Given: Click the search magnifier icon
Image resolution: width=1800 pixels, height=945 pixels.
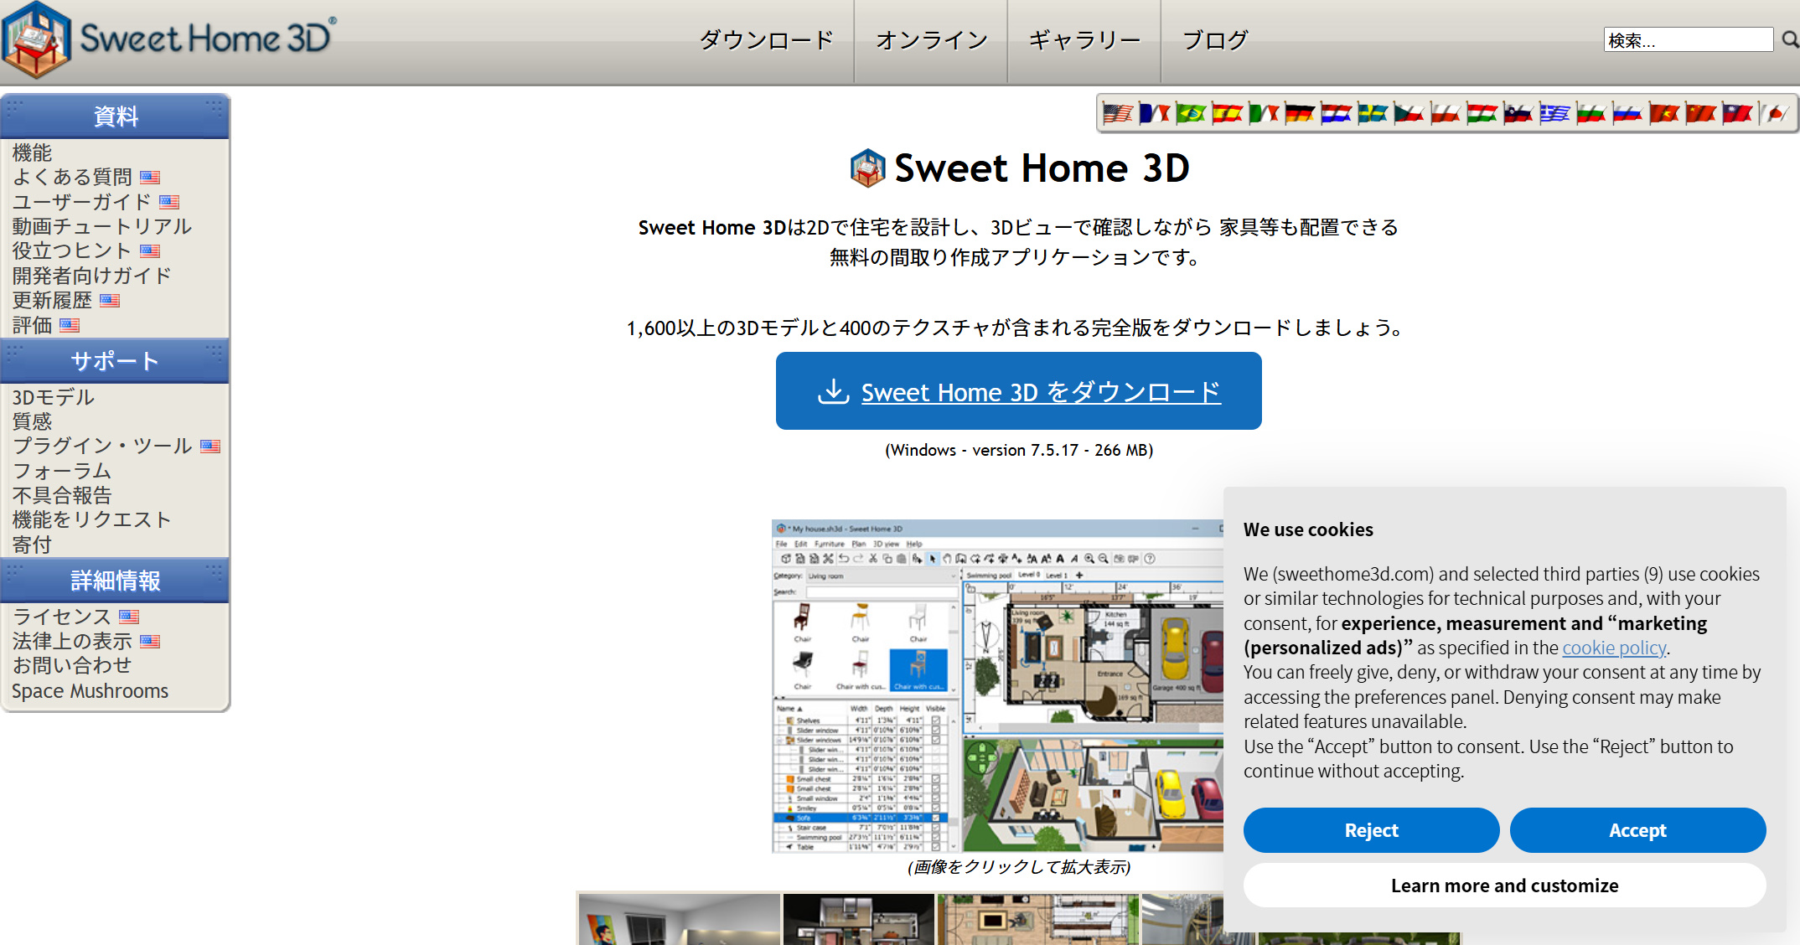Looking at the screenshot, I should click(1789, 39).
